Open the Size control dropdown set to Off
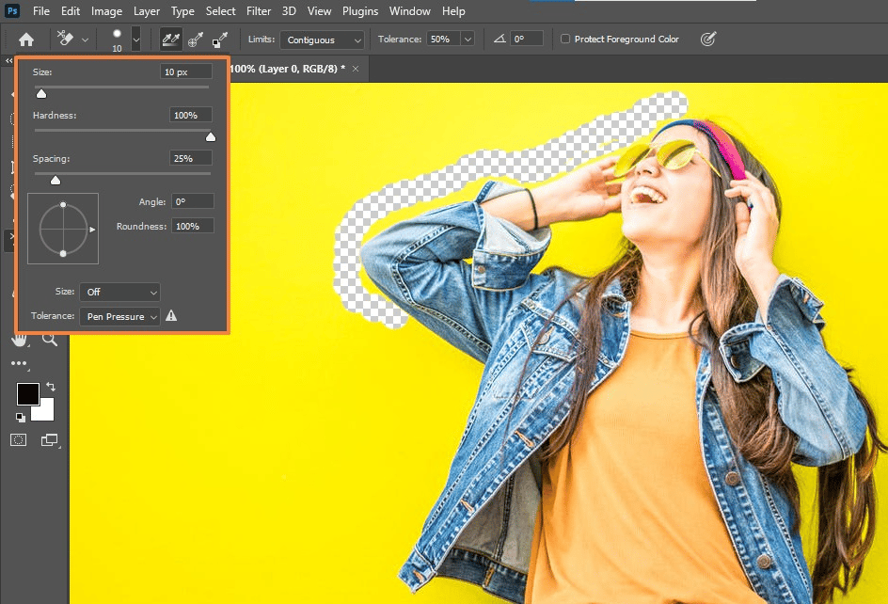The height and width of the screenshot is (604, 888). (119, 293)
